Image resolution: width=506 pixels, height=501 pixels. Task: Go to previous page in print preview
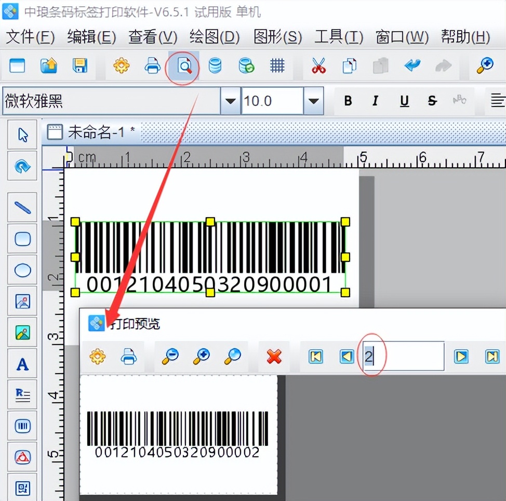pyautogui.click(x=347, y=357)
